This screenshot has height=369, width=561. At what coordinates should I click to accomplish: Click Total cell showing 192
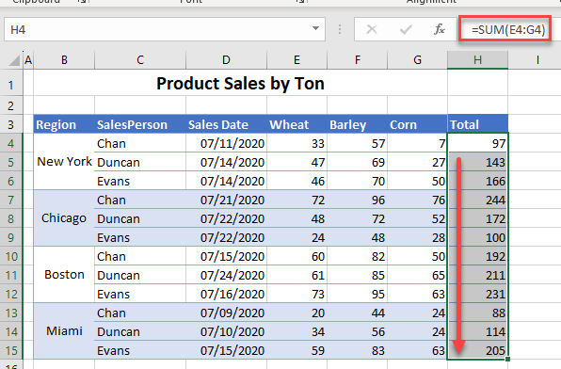(x=477, y=256)
